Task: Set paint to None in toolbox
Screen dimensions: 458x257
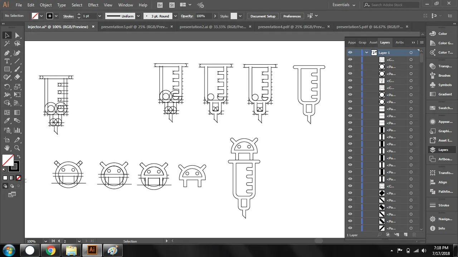Action: (x=19, y=178)
